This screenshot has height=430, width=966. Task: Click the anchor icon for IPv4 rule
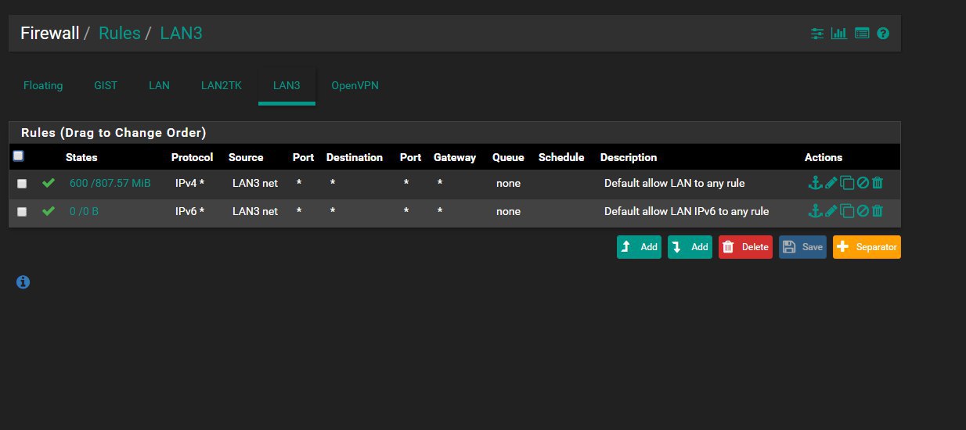(815, 183)
